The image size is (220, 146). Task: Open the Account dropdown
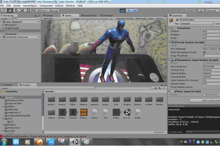point(213,11)
